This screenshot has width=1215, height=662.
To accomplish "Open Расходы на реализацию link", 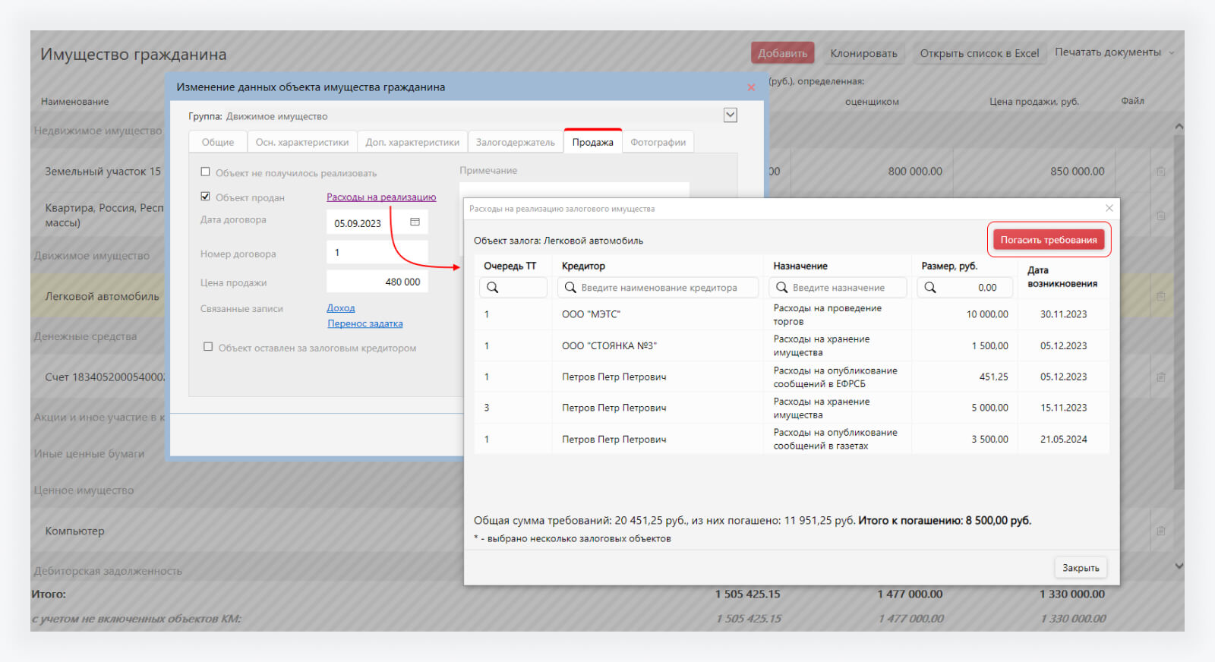I will tap(381, 197).
